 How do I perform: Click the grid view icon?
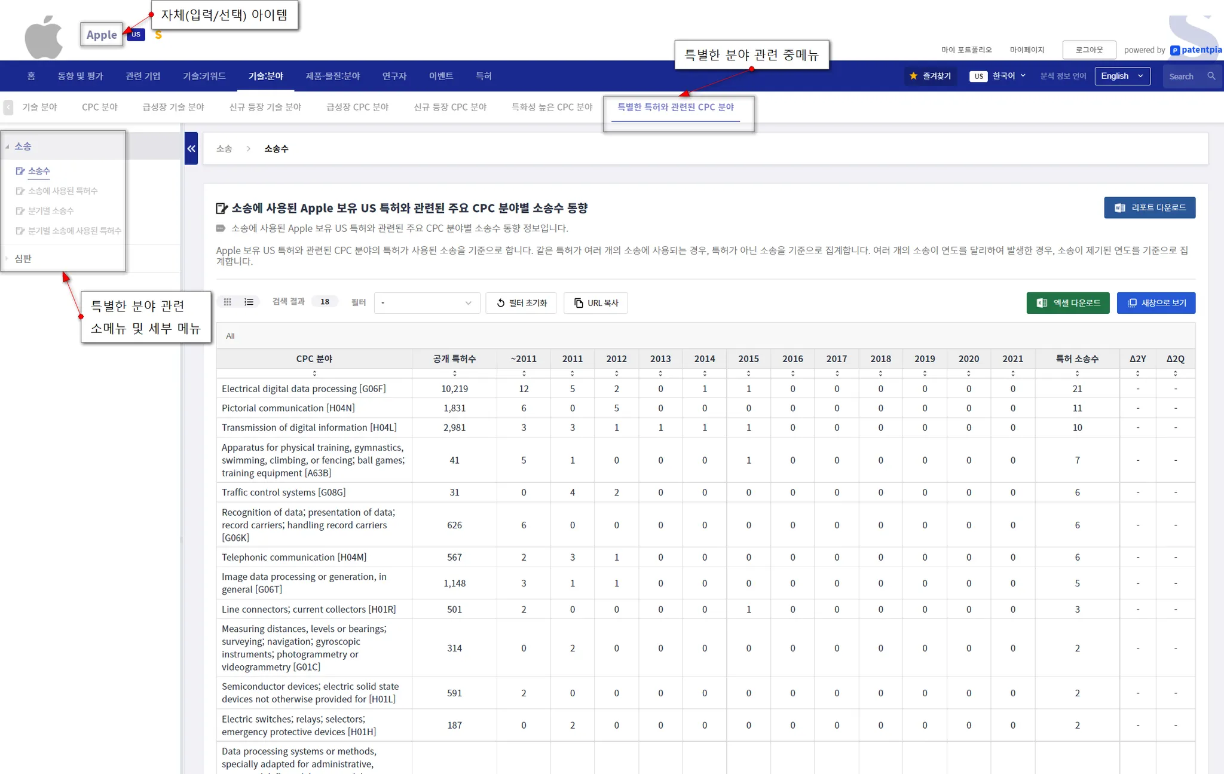coord(227,302)
